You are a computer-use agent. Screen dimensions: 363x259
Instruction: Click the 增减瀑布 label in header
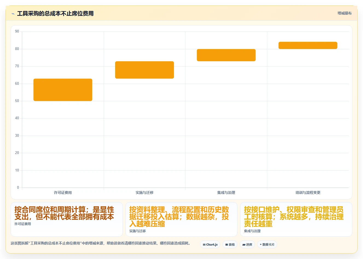click(x=344, y=13)
